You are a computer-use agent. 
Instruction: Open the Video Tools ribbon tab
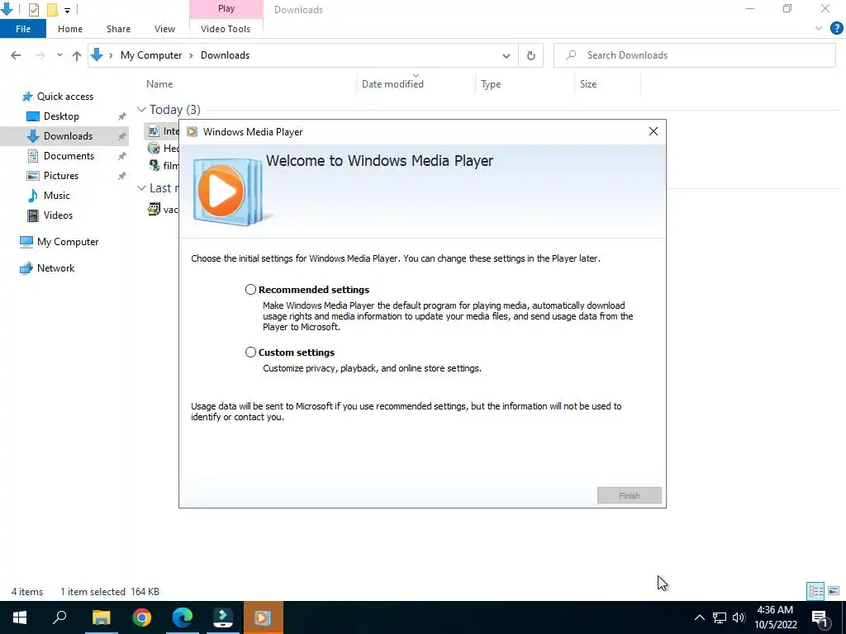[226, 29]
